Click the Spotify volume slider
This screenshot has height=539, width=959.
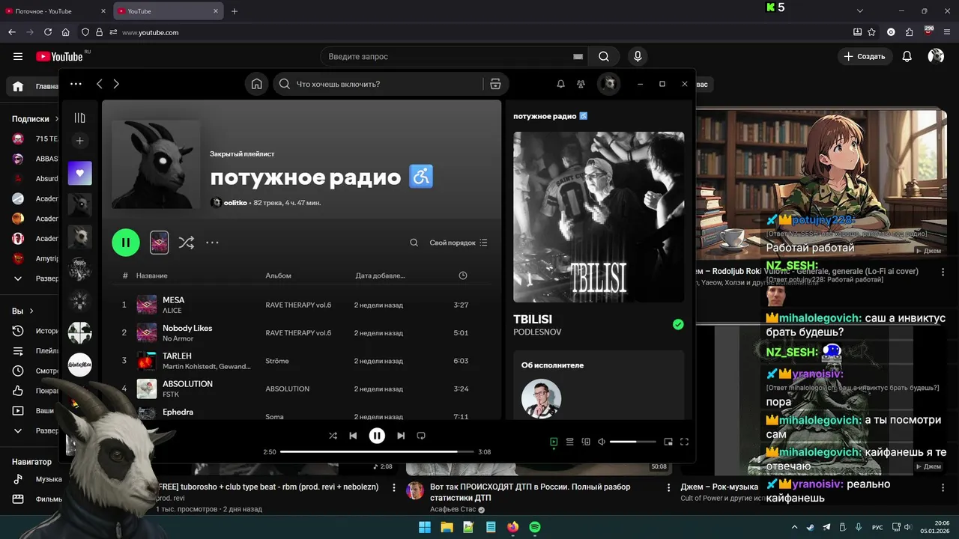click(633, 442)
